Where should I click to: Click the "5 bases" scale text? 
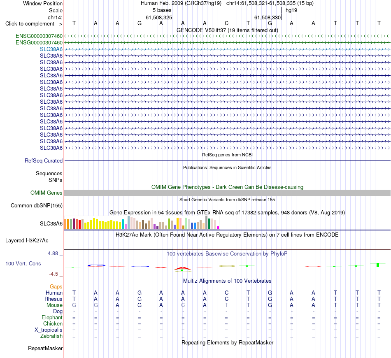click(x=162, y=10)
